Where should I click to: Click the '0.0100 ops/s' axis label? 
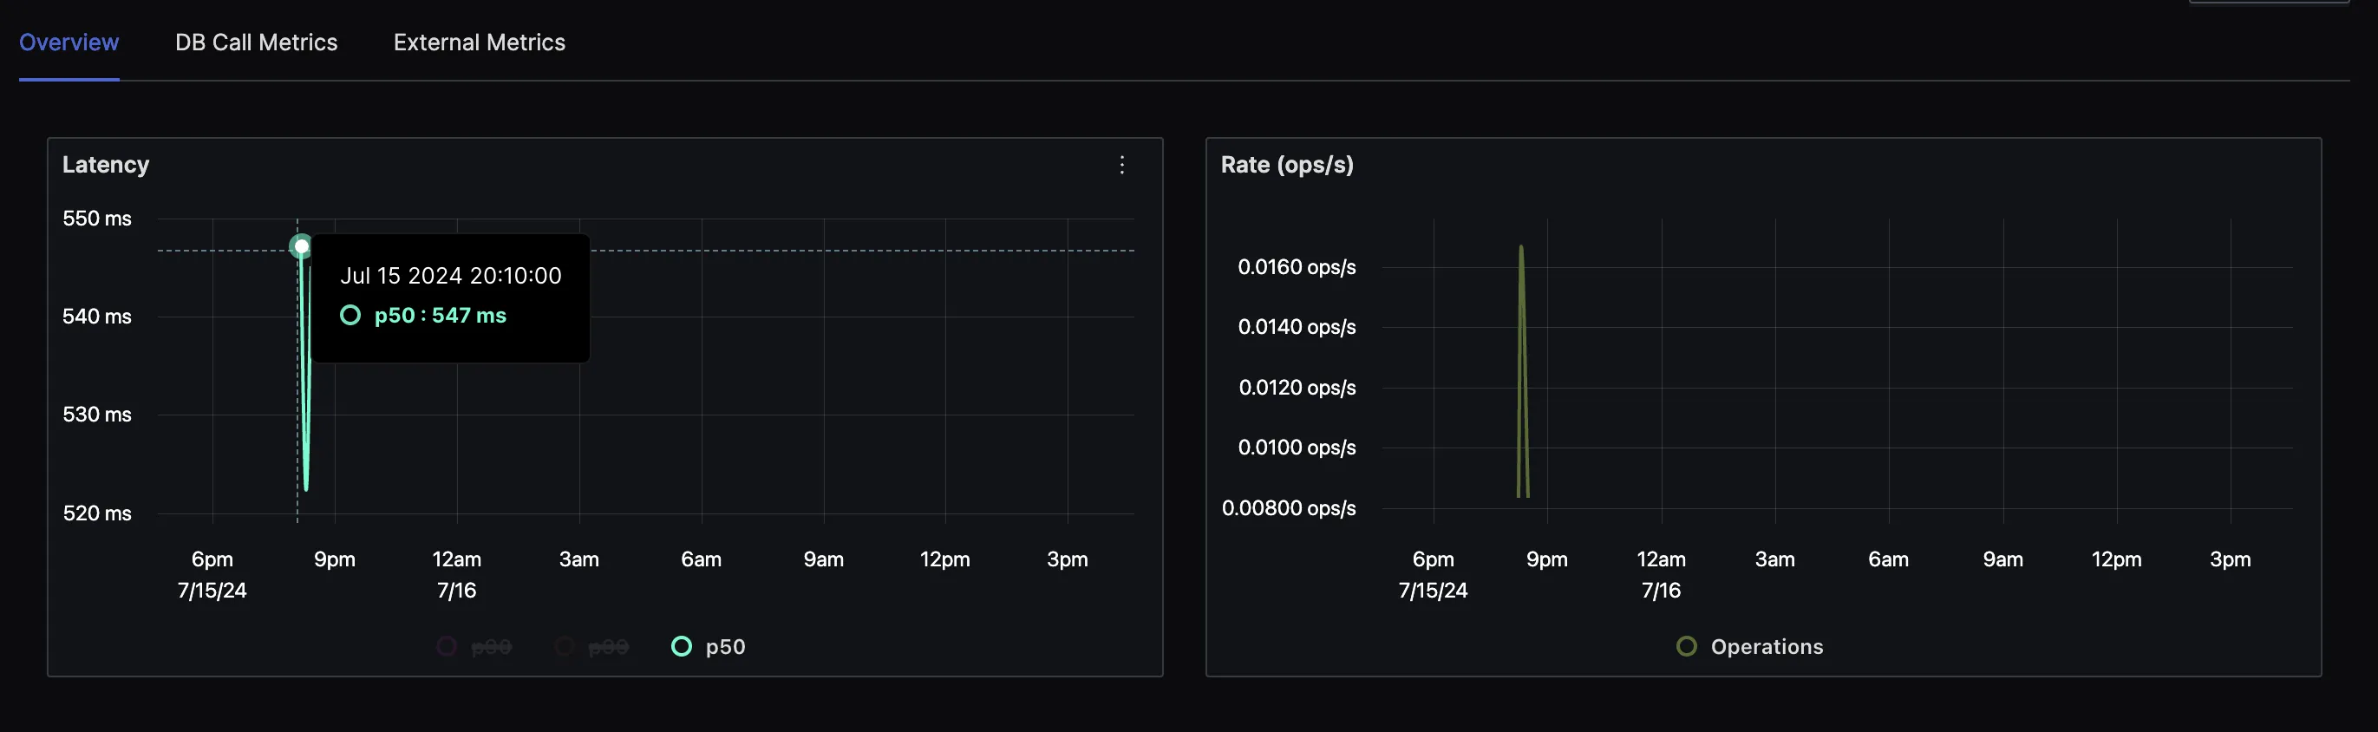tap(1297, 448)
